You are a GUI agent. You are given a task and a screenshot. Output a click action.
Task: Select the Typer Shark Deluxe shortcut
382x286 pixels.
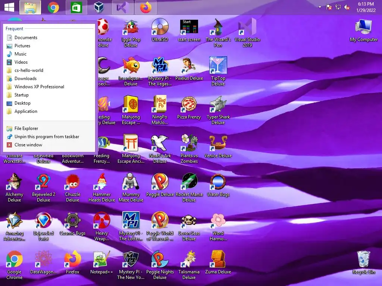[218, 110]
